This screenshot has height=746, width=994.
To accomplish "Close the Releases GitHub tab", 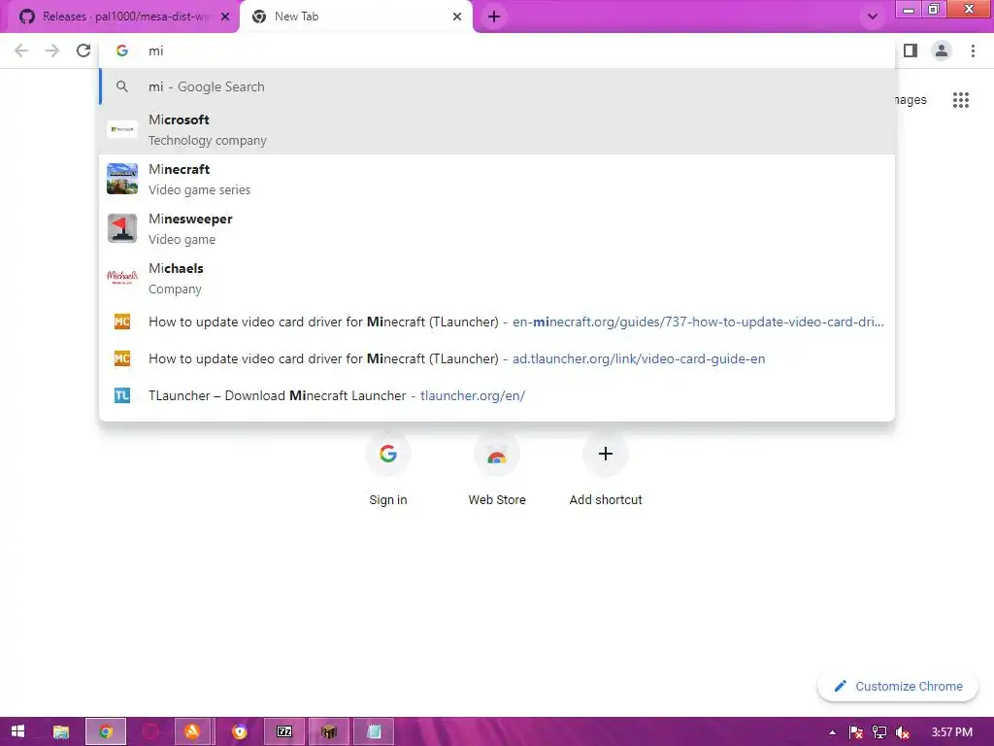I will pos(225,17).
